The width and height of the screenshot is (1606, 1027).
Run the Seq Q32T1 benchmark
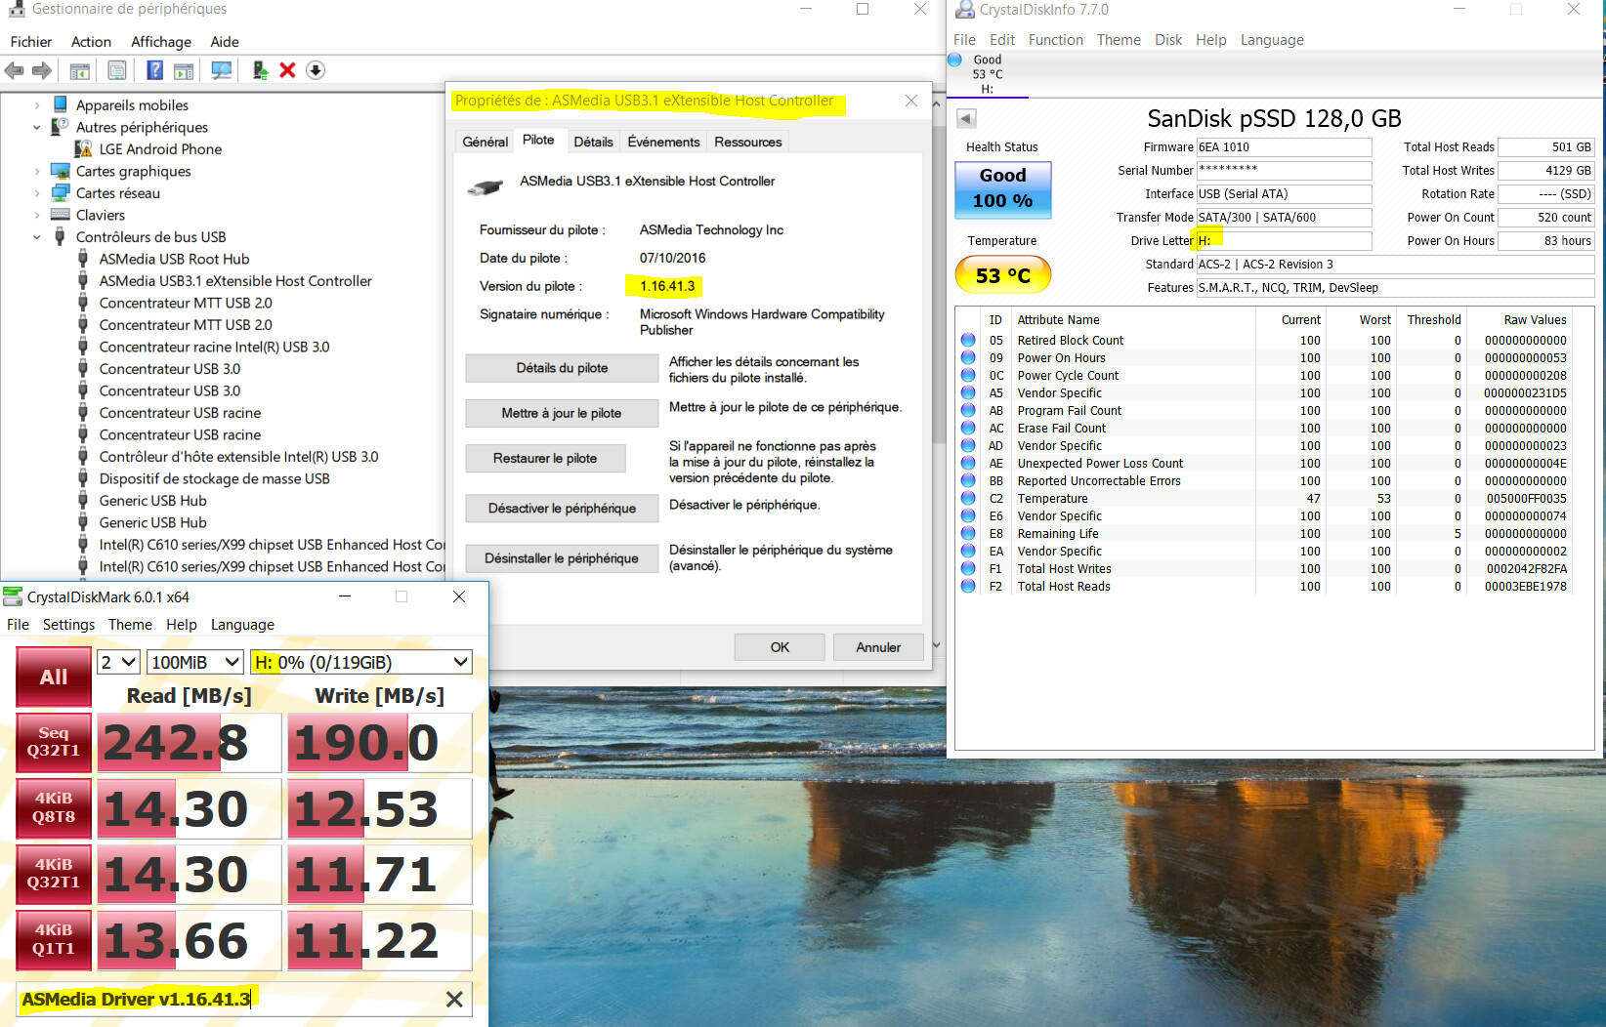pyautogui.click(x=54, y=742)
